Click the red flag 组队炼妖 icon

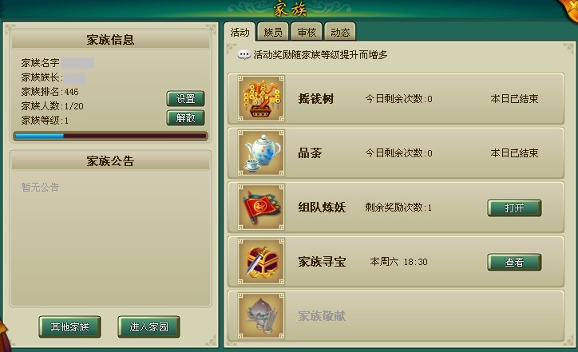click(x=261, y=207)
